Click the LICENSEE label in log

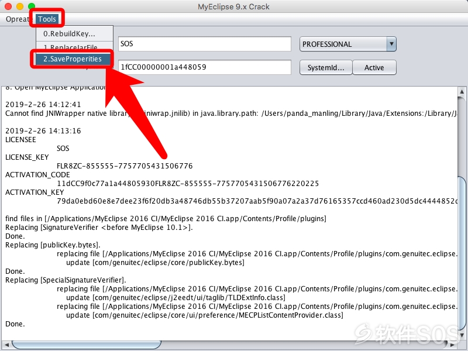[20, 140]
